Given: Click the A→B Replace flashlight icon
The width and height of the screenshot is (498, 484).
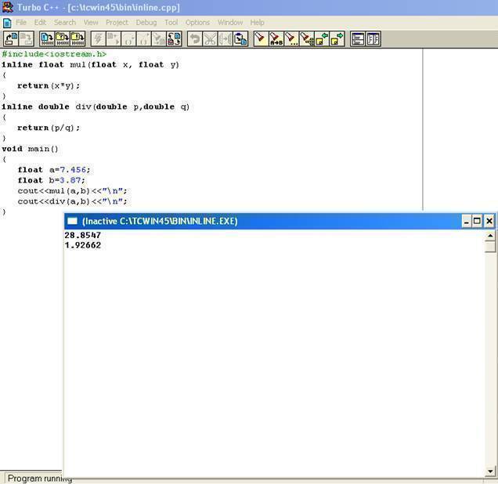Looking at the screenshot, I should tap(276, 39).
